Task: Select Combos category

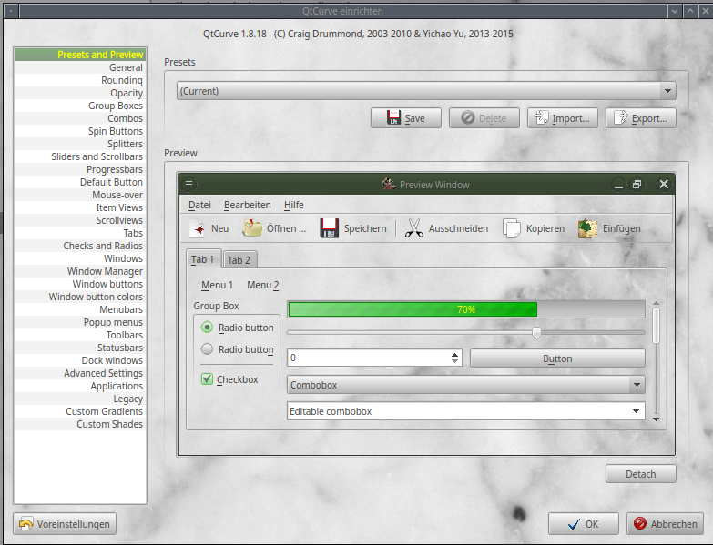Action: 80,118
